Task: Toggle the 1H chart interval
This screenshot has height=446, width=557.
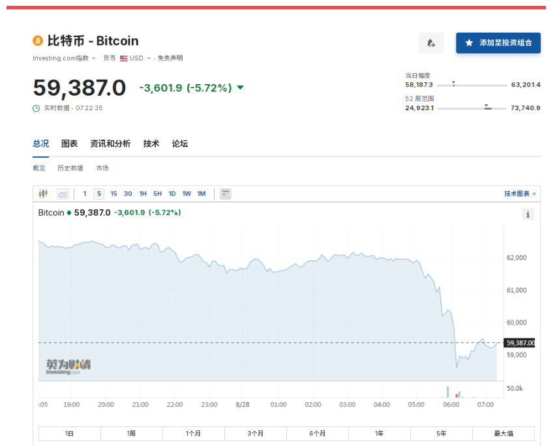Action: pyautogui.click(x=143, y=194)
